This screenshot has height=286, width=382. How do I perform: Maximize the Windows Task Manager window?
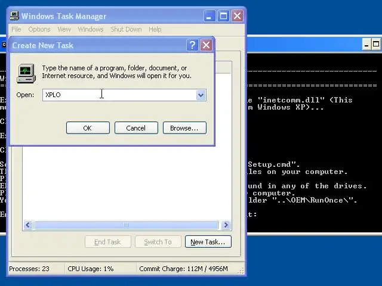point(223,16)
